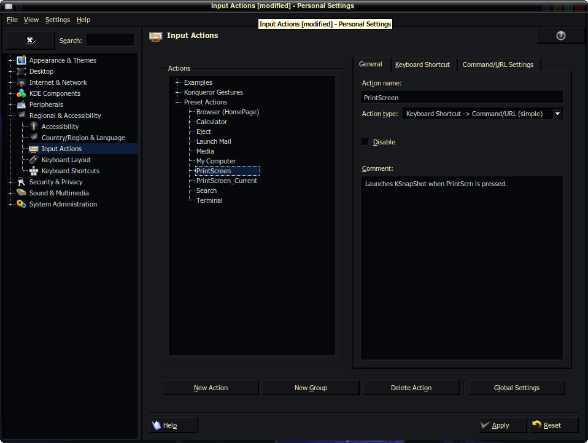Click the Country/Region & Language icon
Screen dimensions: 588x443
click(x=34, y=138)
